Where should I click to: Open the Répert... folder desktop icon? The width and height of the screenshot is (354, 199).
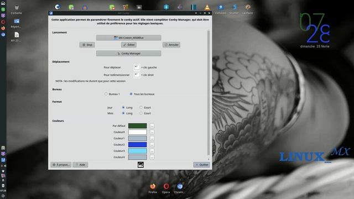[x=16, y=23]
